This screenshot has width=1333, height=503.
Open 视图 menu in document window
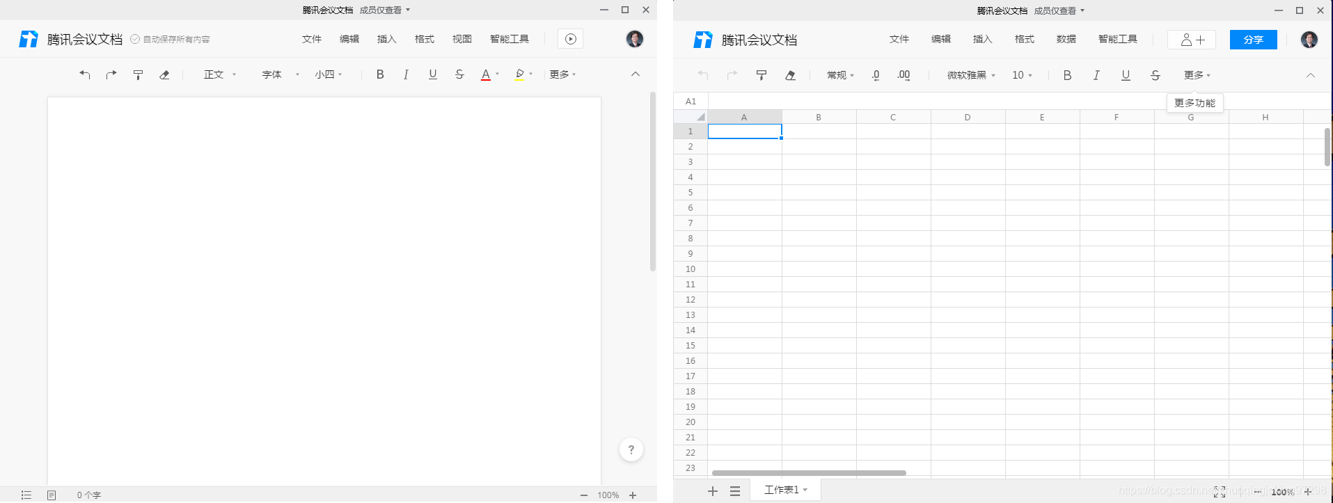coord(462,39)
